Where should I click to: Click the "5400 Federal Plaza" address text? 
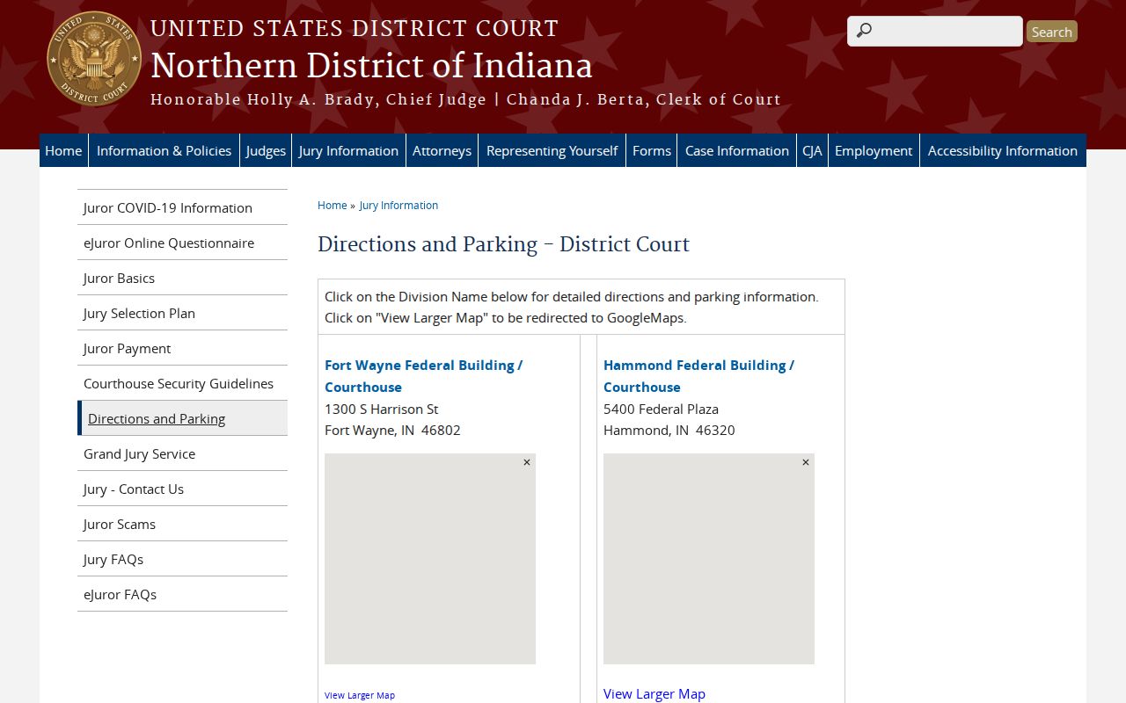[661, 409]
